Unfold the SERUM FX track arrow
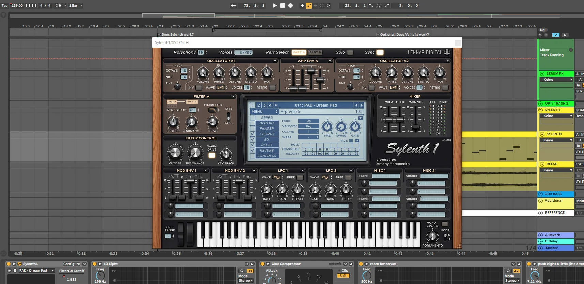584x284 pixels. [542, 74]
